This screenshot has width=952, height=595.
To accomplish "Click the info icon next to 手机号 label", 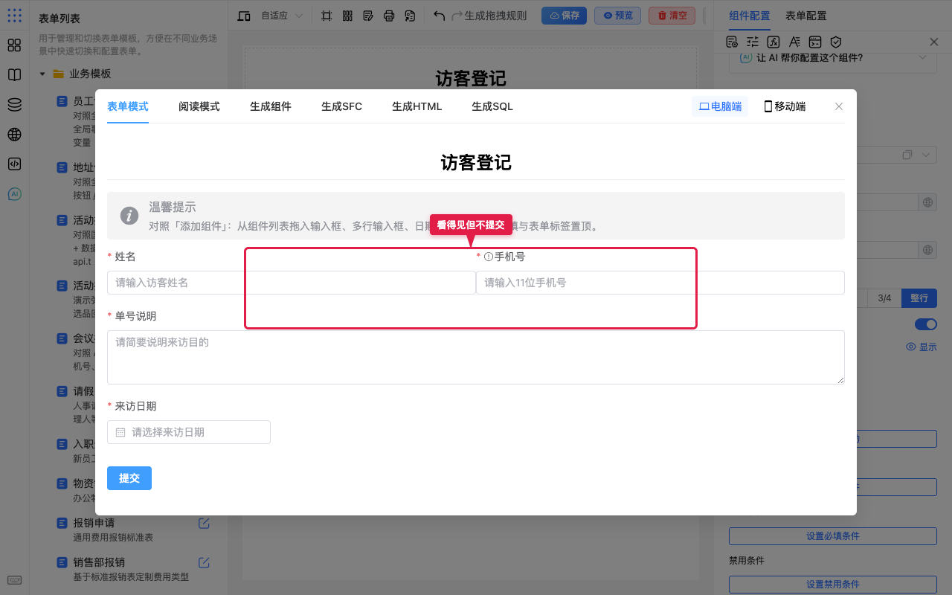I will pos(489,257).
